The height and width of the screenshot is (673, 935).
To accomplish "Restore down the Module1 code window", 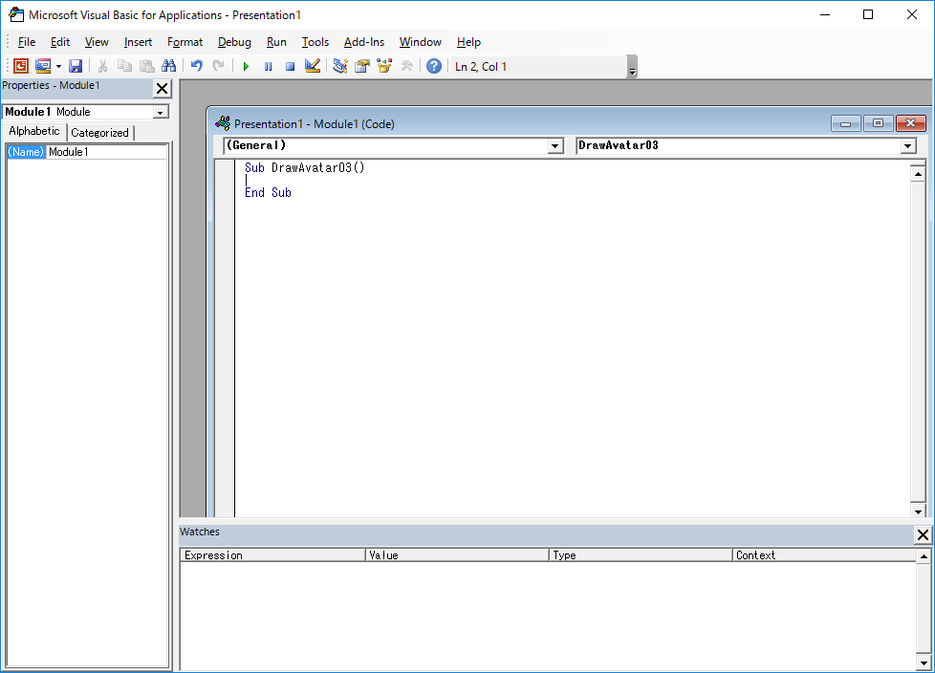I will [x=878, y=123].
